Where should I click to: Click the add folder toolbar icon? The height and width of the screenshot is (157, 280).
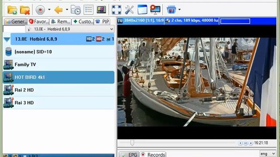12,10
